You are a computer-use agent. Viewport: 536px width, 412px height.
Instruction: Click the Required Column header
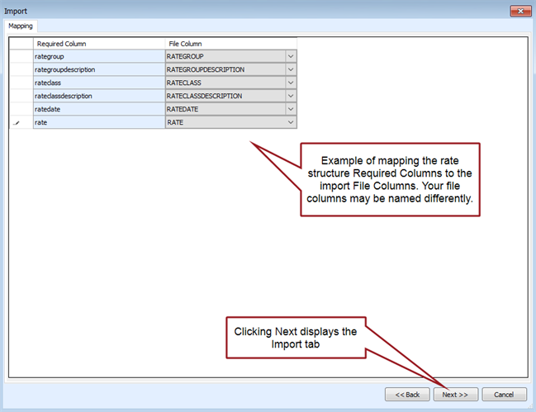click(98, 44)
